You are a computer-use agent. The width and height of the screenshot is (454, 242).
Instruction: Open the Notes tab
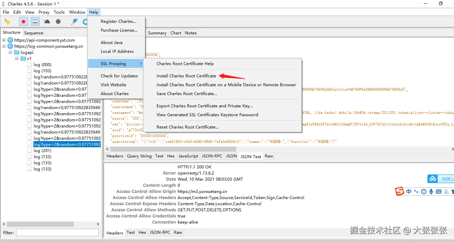point(191,33)
